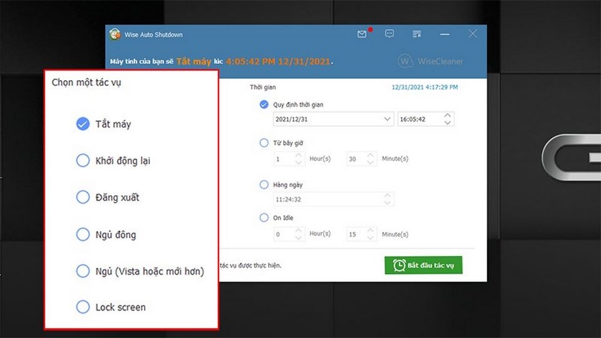Increase the 30 minutes stepper value
Image resolution: width=601 pixels, height=338 pixels.
(370, 155)
